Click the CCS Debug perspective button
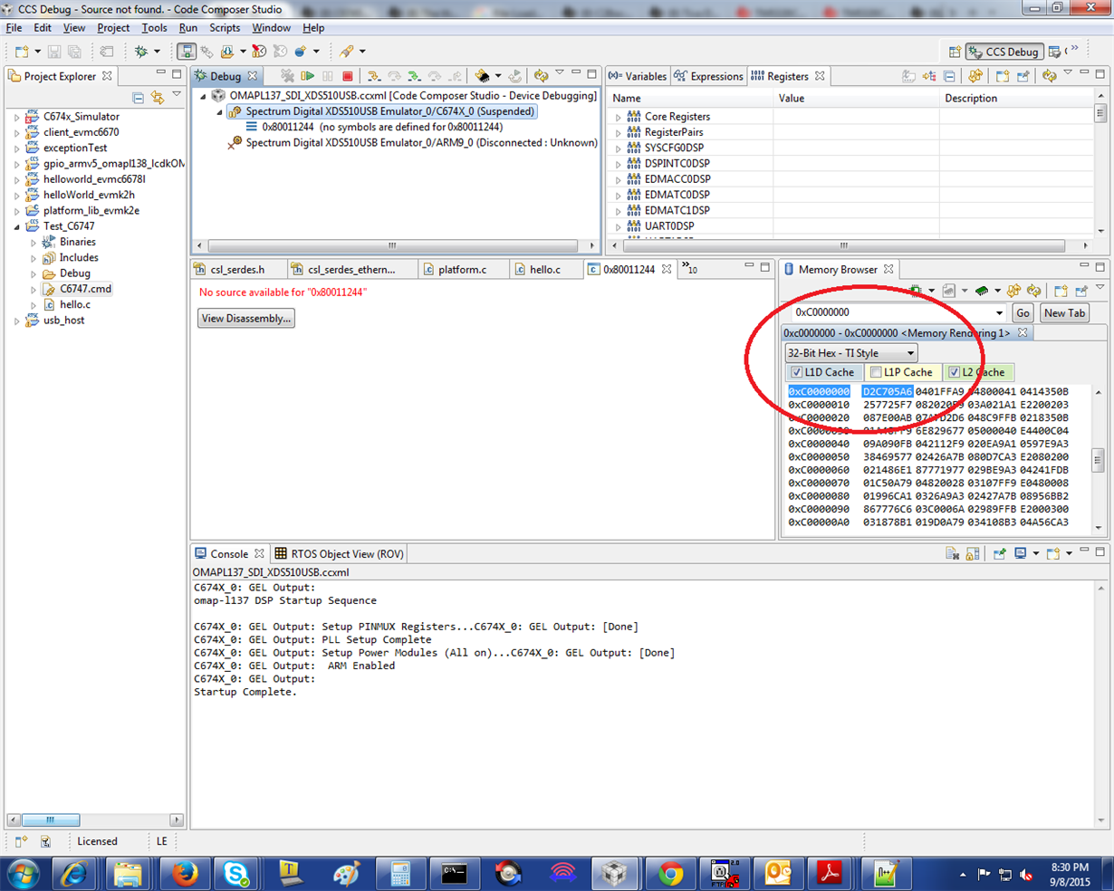The image size is (1114, 891). 1004,52
